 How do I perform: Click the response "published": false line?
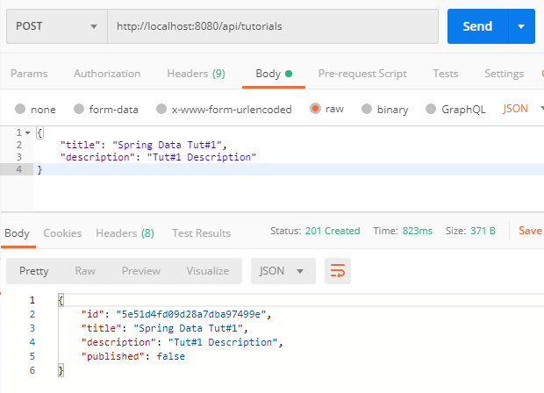tap(132, 356)
